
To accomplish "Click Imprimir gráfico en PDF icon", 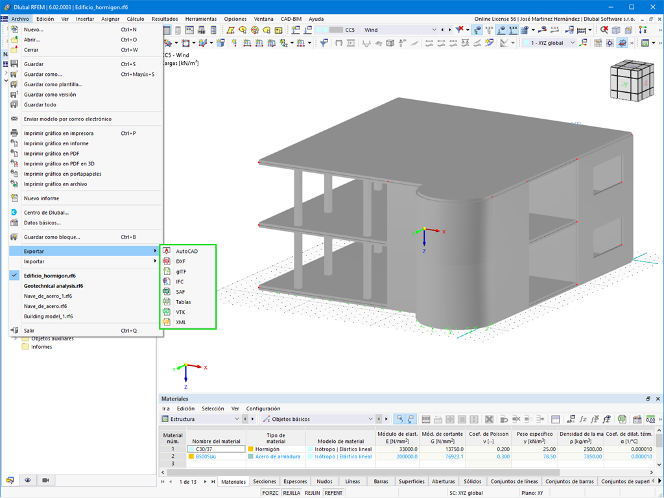I will pos(14,153).
